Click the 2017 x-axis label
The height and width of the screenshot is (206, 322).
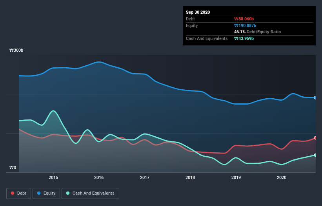click(145, 177)
